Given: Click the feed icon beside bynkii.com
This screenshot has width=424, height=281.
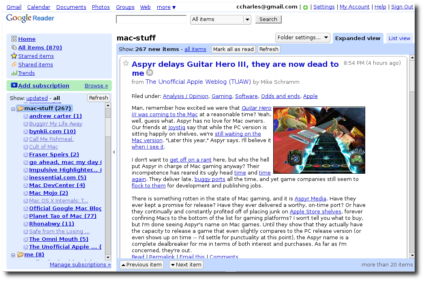Looking at the screenshot, I should coord(26,132).
